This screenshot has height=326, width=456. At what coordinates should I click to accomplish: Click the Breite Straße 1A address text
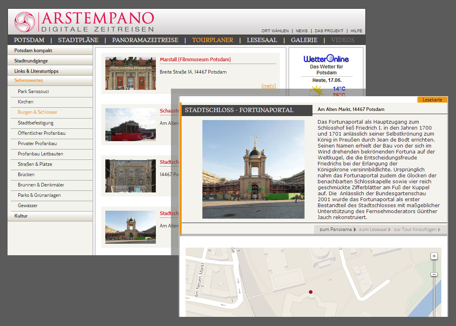(x=193, y=72)
